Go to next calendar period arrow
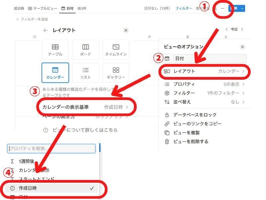The height and width of the screenshot is (200, 266). [242, 29]
